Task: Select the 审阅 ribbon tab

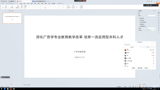Action: click(x=42, y=3)
